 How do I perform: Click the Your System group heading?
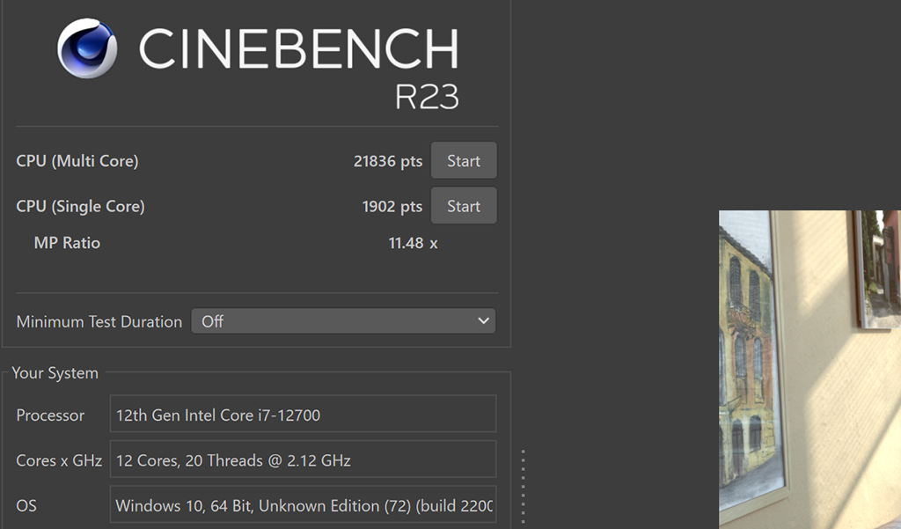(55, 373)
